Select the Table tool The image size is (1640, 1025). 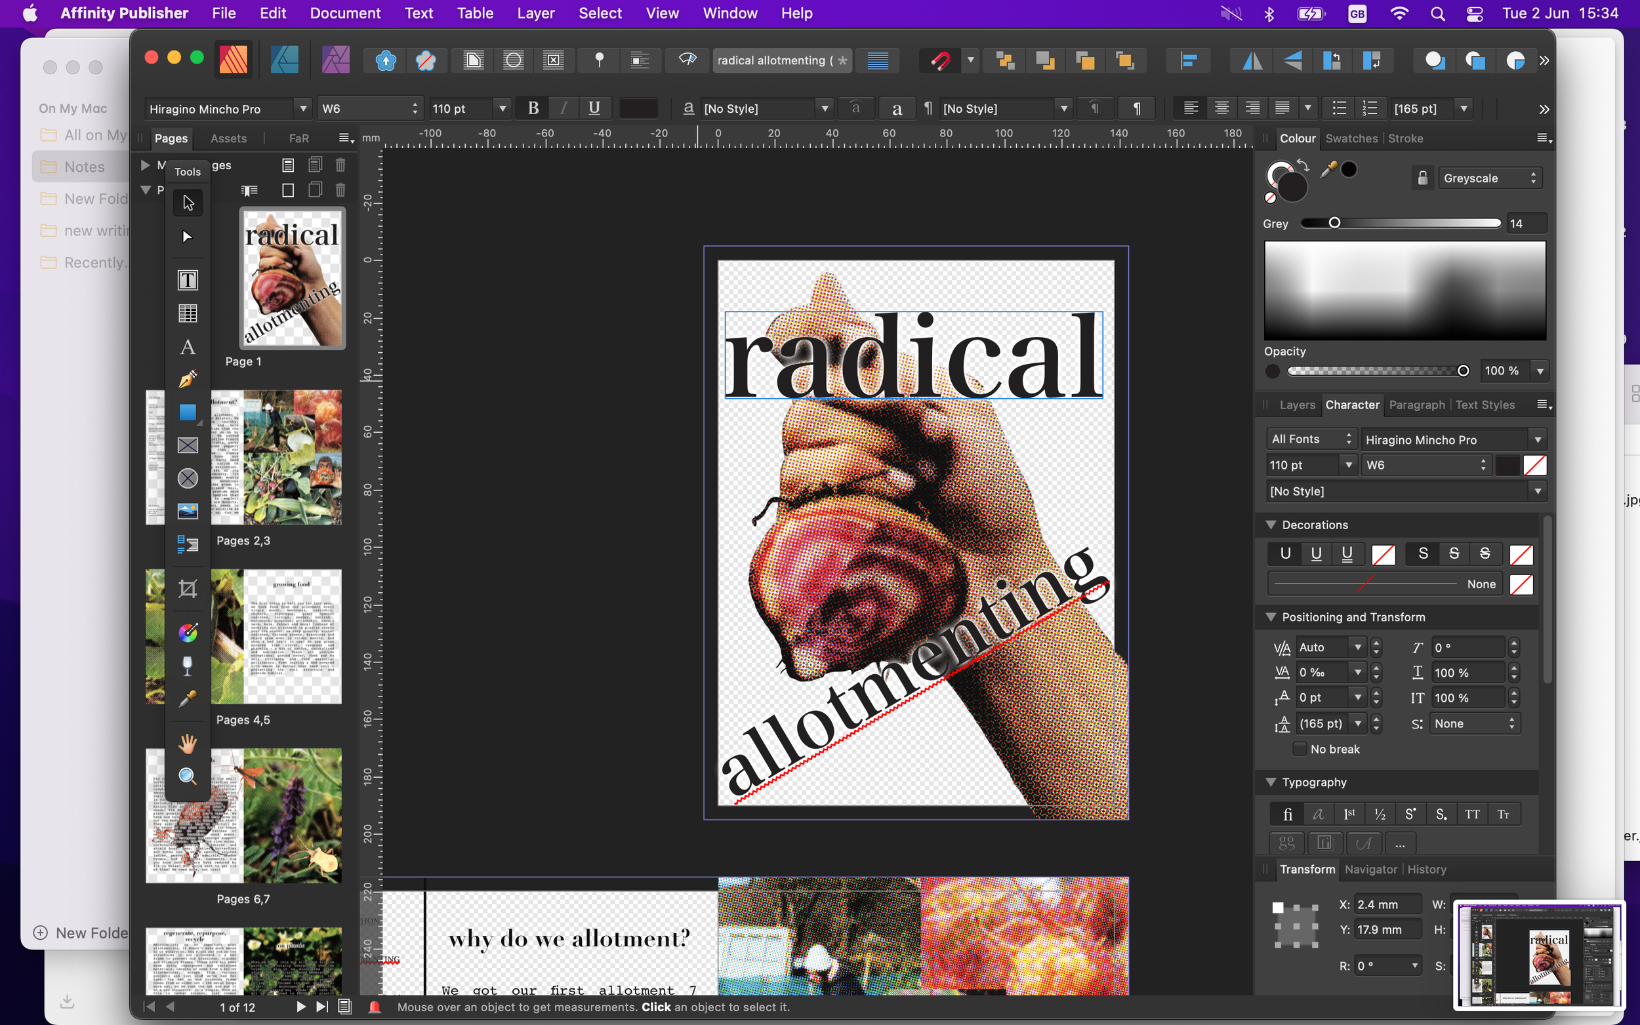coord(188,313)
